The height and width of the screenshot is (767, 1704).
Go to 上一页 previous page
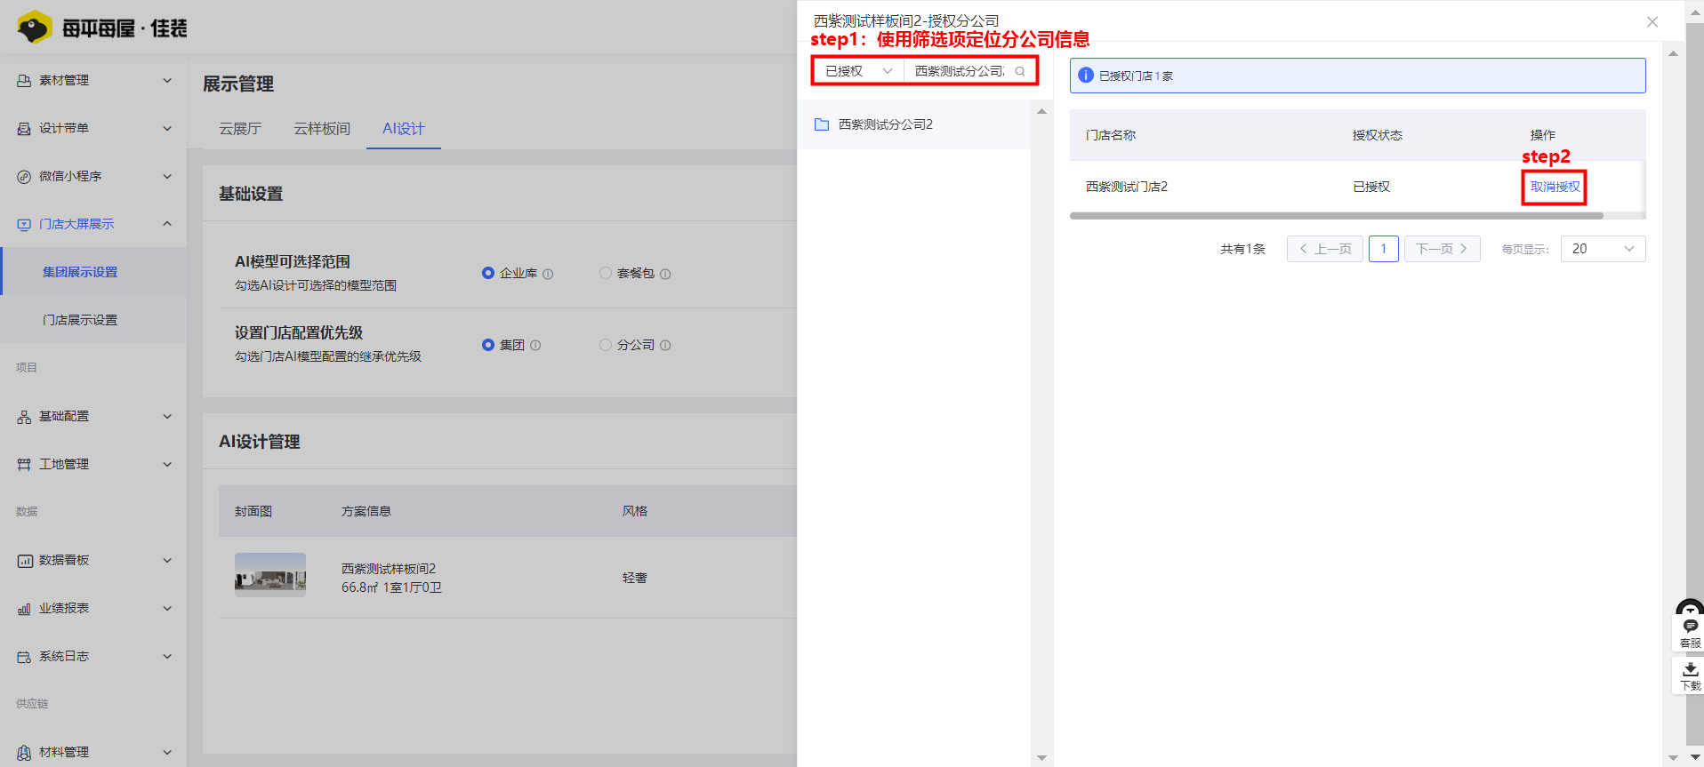point(1324,249)
